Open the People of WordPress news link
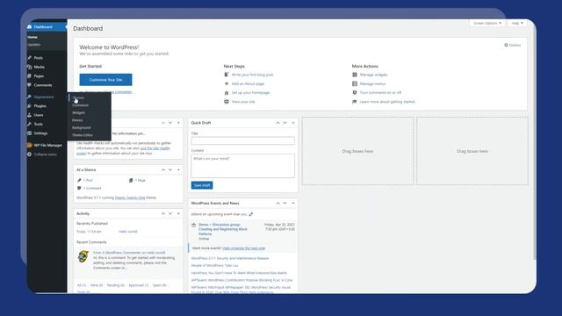562x316 pixels. coord(214,266)
